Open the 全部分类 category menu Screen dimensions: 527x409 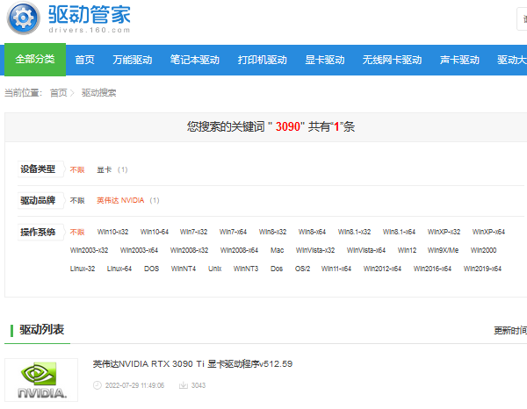pos(35,60)
